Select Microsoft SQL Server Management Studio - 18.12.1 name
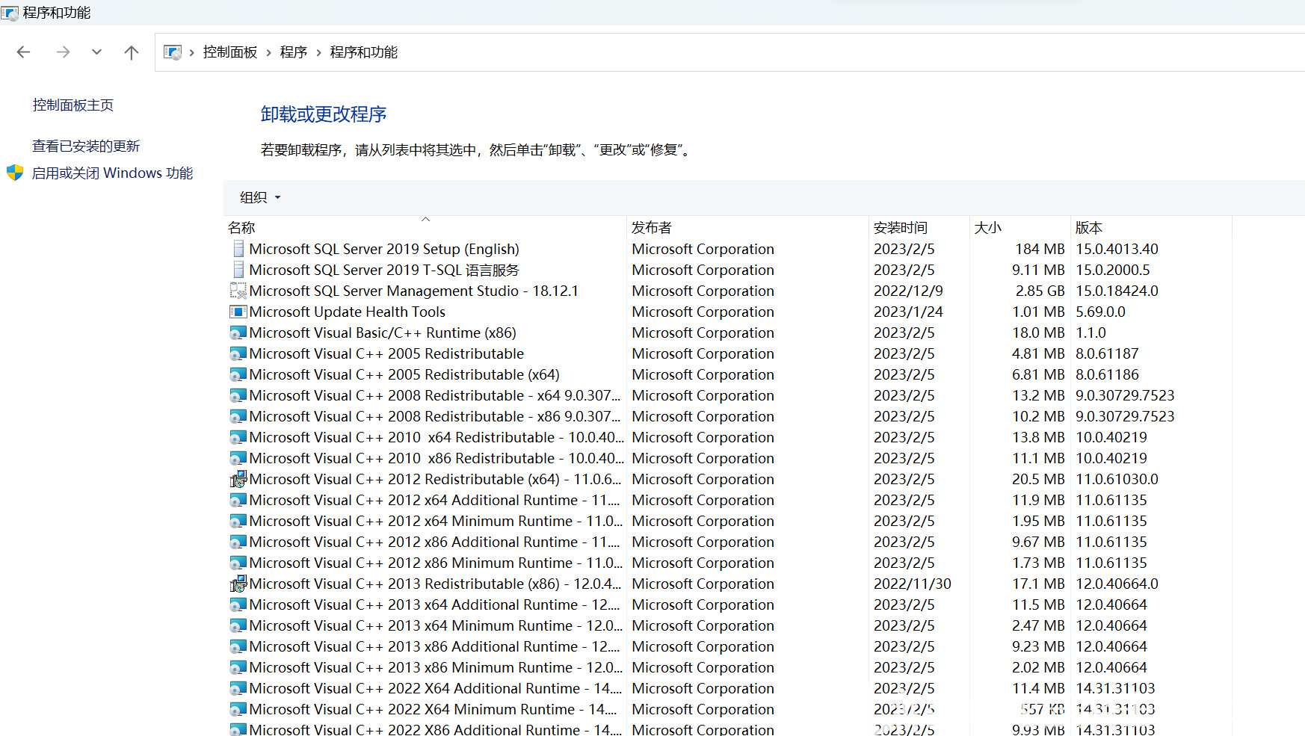This screenshot has height=736, width=1305. pos(414,291)
